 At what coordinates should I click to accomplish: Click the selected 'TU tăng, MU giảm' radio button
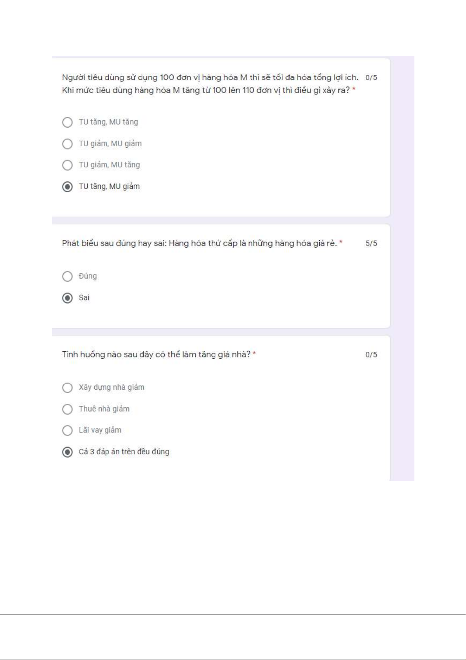pyautogui.click(x=67, y=186)
